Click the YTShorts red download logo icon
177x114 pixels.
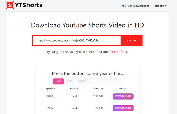point(10,5)
